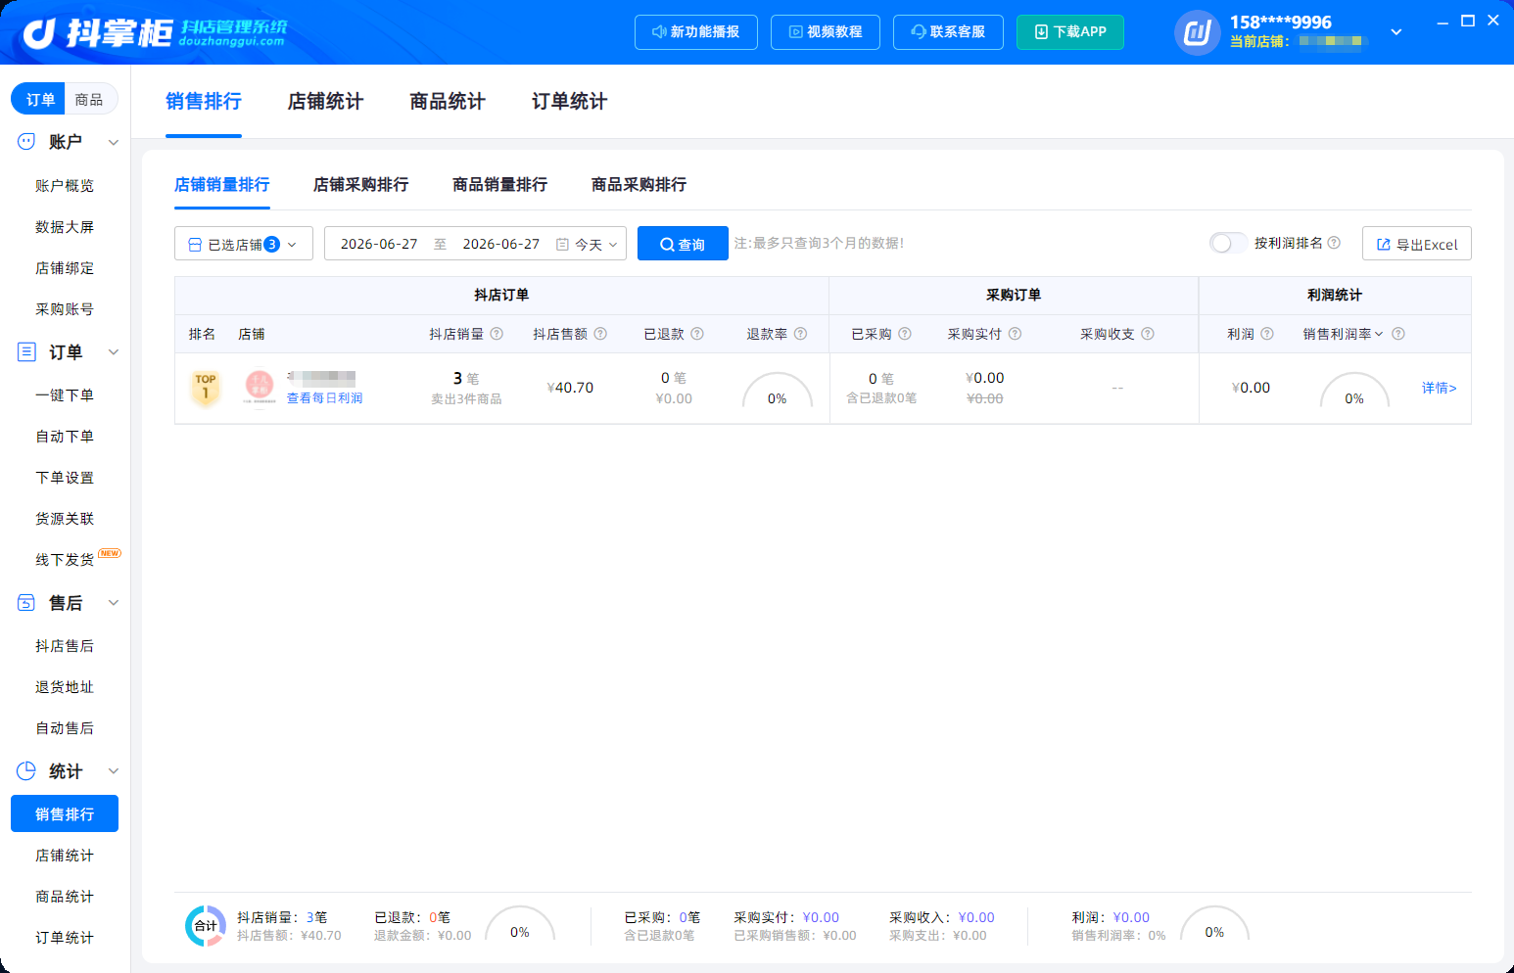Click start date field 2026-06-27
This screenshot has height=973, width=1514.
tap(379, 244)
